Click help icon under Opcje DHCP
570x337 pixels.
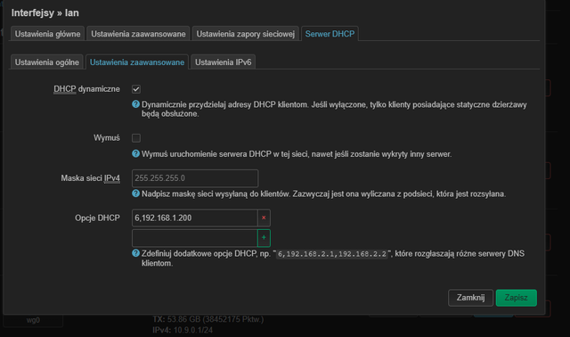click(x=135, y=253)
